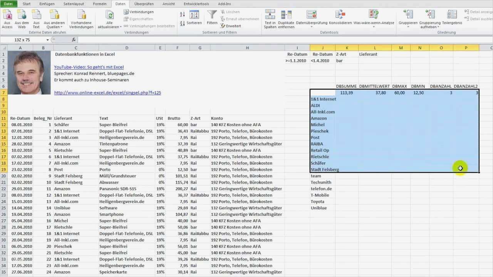Switch to the Formeln ribbon tab
The height and width of the screenshot is (277, 493).
click(99, 3)
